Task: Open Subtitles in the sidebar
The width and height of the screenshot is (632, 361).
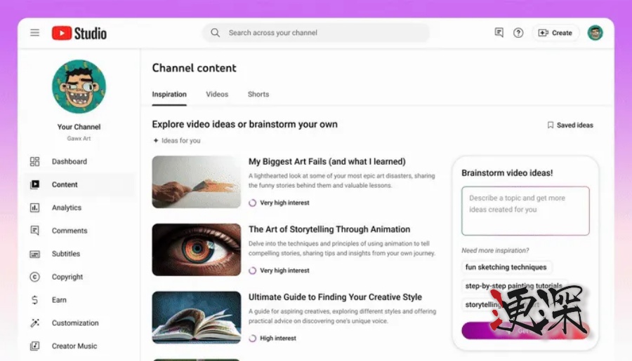Action: (x=66, y=254)
